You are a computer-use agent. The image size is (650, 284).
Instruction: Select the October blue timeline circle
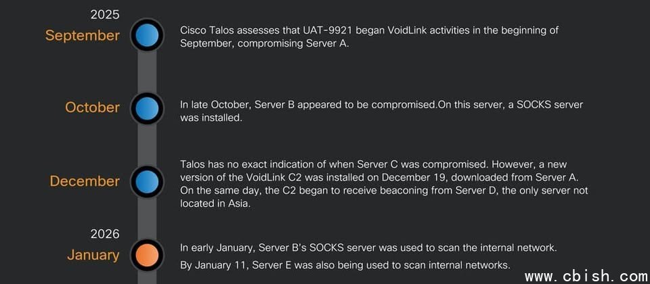click(147, 108)
